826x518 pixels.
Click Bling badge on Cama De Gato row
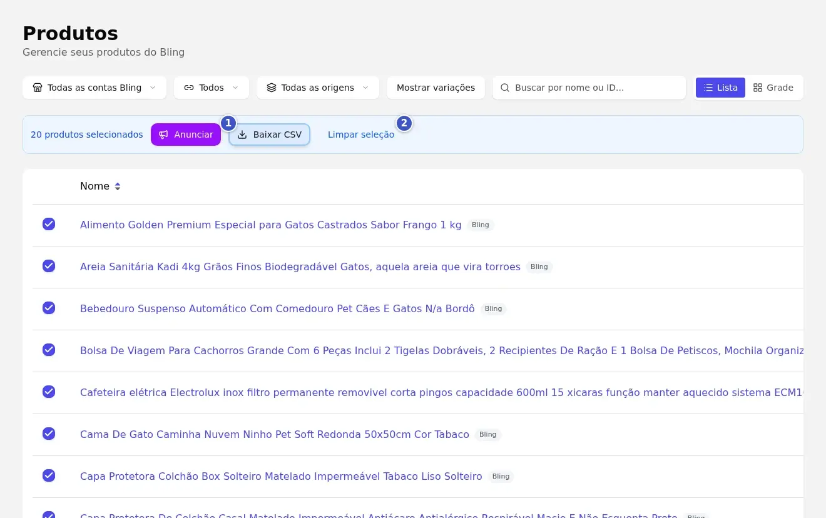488,434
